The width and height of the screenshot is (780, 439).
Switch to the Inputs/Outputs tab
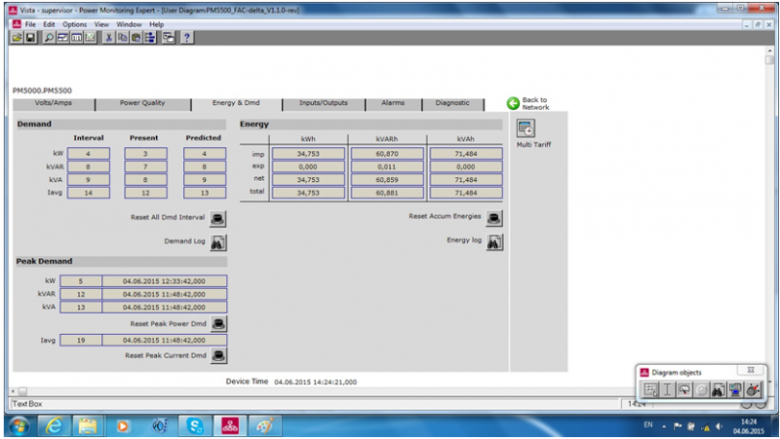click(324, 103)
